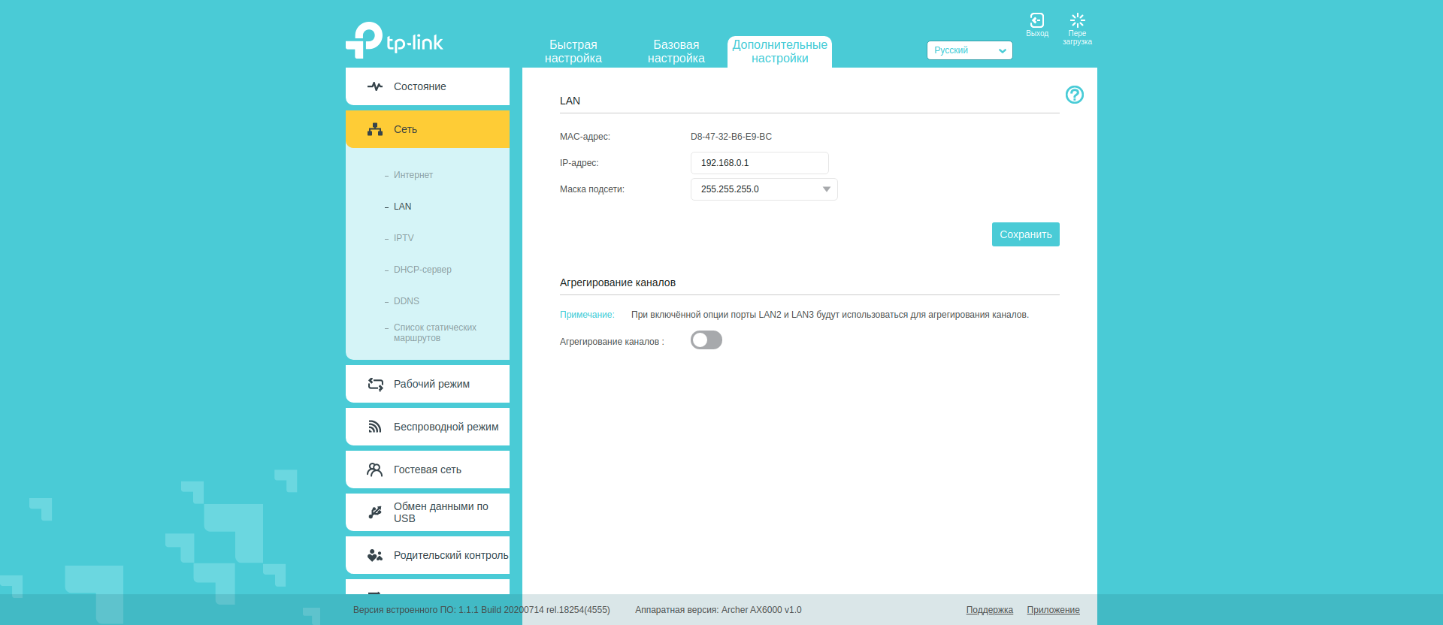The height and width of the screenshot is (625, 1443).
Task: Click the Сохранить button
Action: (1025, 234)
